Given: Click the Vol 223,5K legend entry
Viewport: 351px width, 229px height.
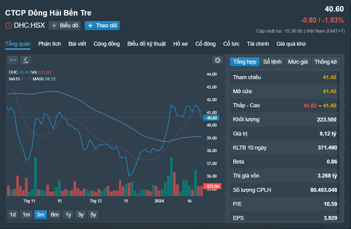Looking at the screenshot, I should tap(41, 72).
